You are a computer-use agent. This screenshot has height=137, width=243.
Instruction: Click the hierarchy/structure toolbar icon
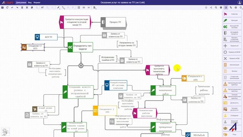[231, 8]
